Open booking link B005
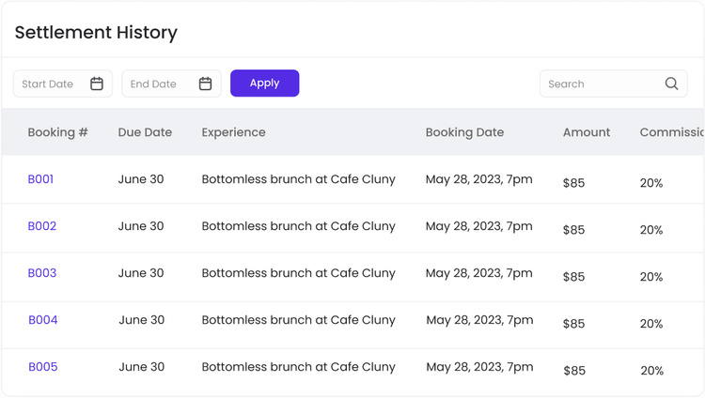 pos(43,367)
